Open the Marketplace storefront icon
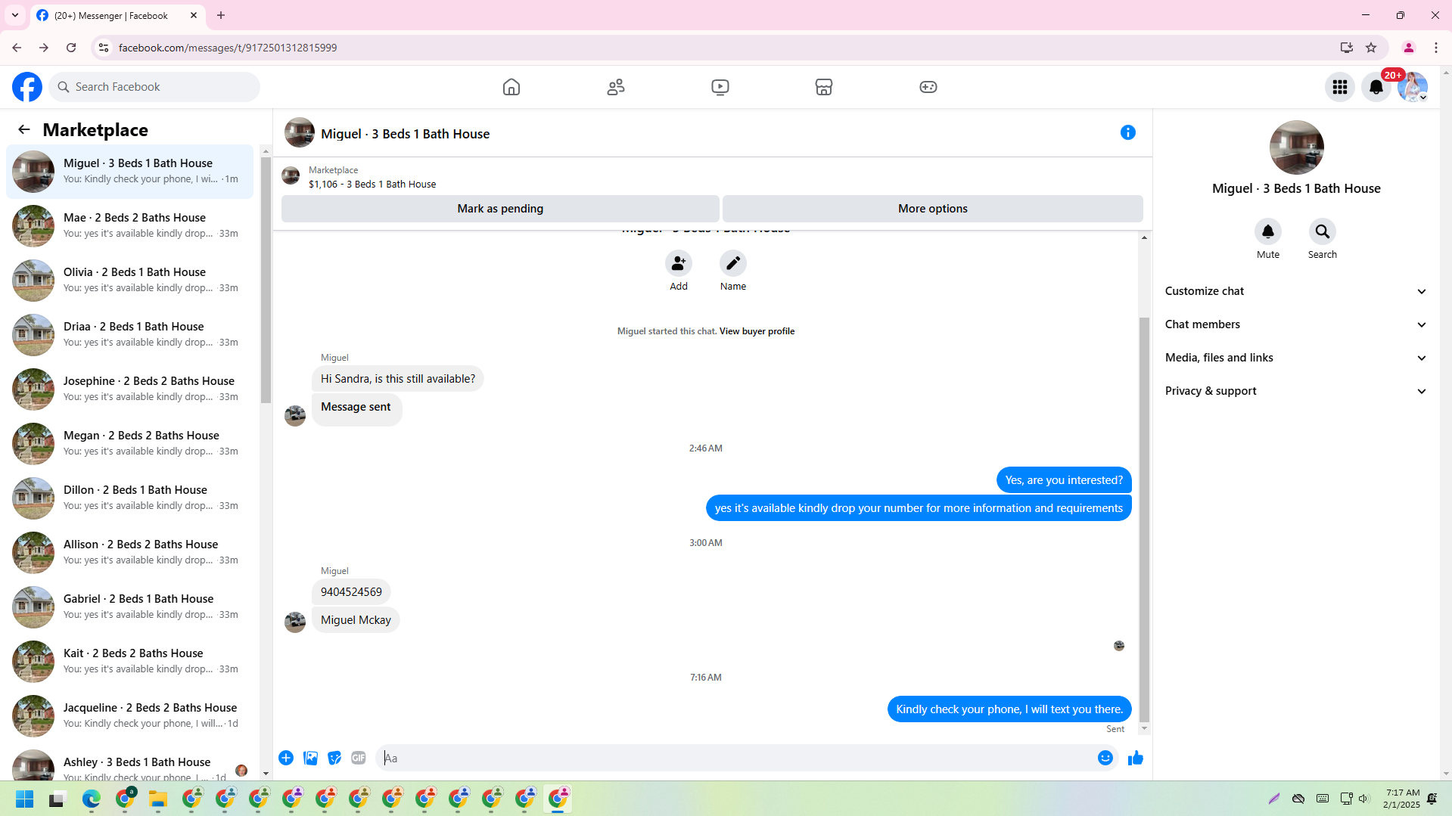This screenshot has width=1452, height=816. 824,87
